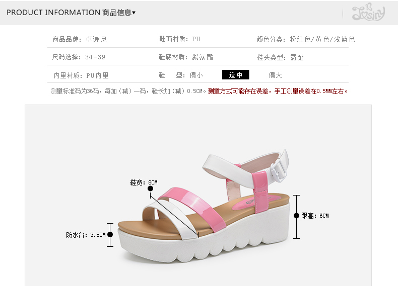398x286 pixels.
Task: Click the 防水台 3.5CM measurement dot
Action: click(x=110, y=235)
